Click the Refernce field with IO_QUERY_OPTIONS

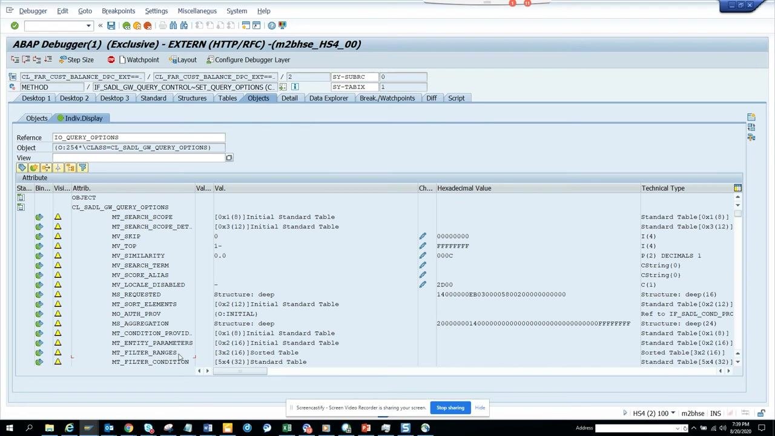click(139, 137)
